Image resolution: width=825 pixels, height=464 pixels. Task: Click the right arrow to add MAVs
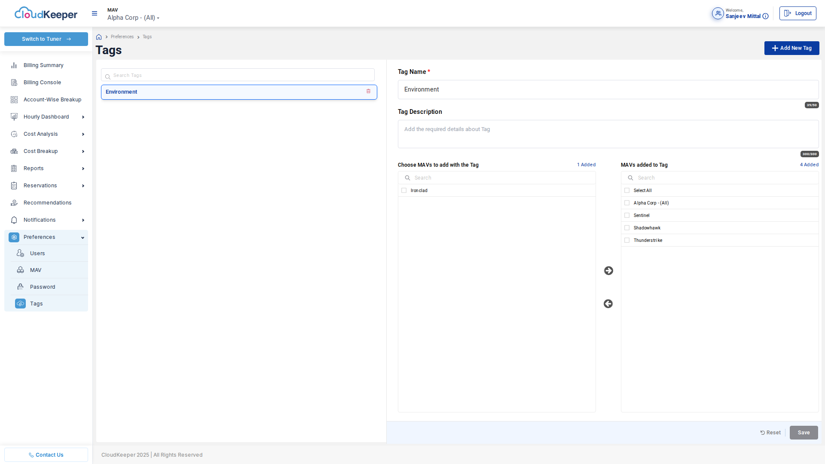(x=608, y=271)
